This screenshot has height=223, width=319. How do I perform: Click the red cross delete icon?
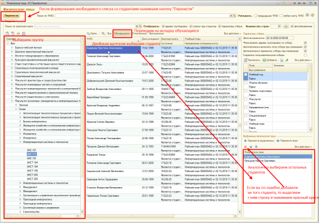(245, 146)
